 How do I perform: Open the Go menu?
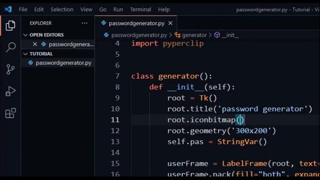pos(102,9)
